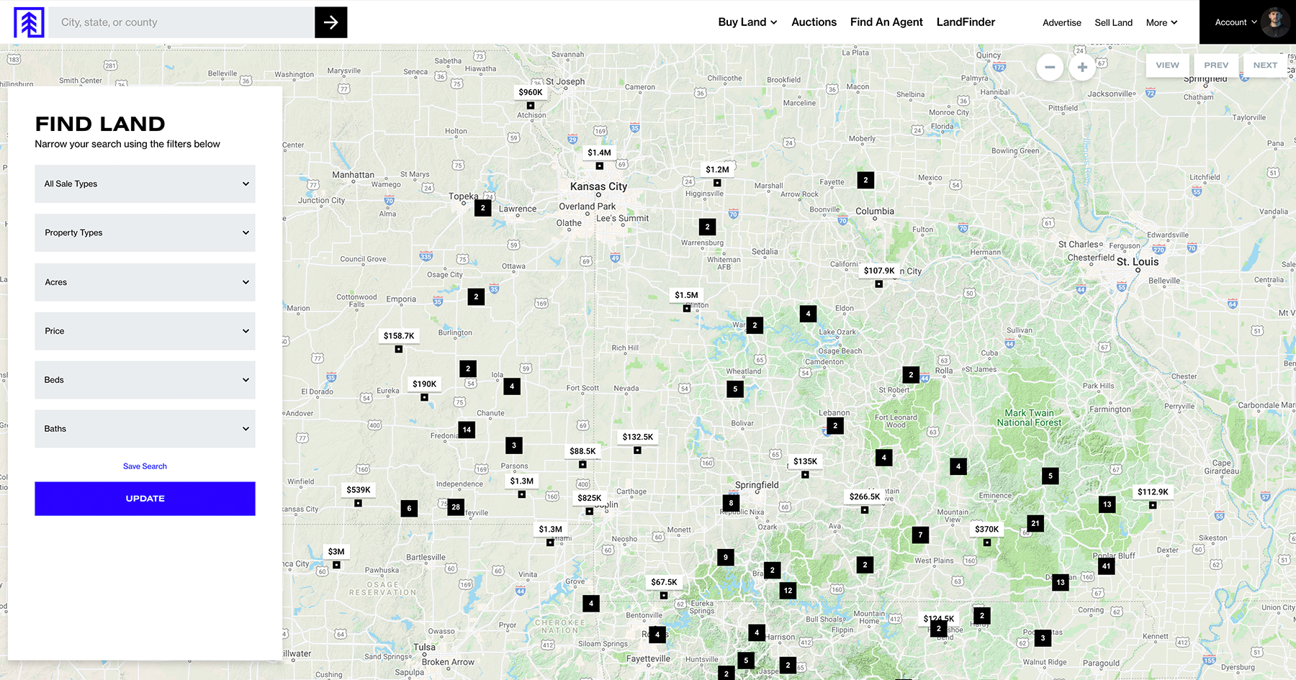The image size is (1296, 680).
Task: Select the $67.5K marker near Eureka Springs
Action: coord(663,582)
